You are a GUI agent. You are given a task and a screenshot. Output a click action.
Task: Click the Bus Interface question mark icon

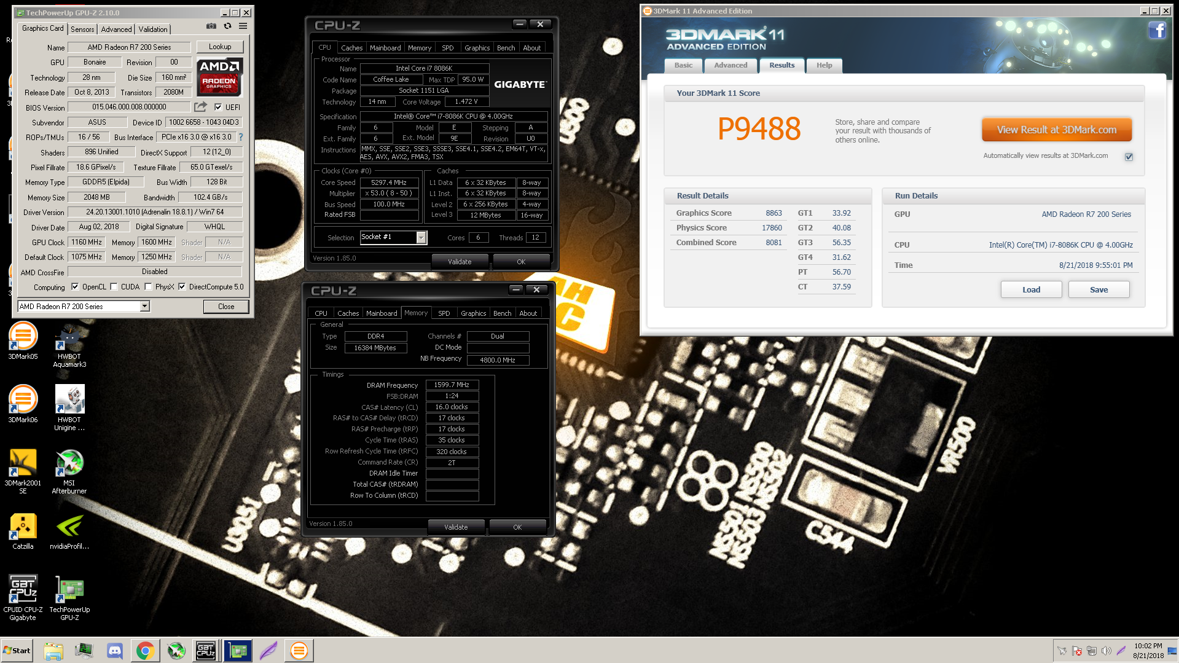241,137
